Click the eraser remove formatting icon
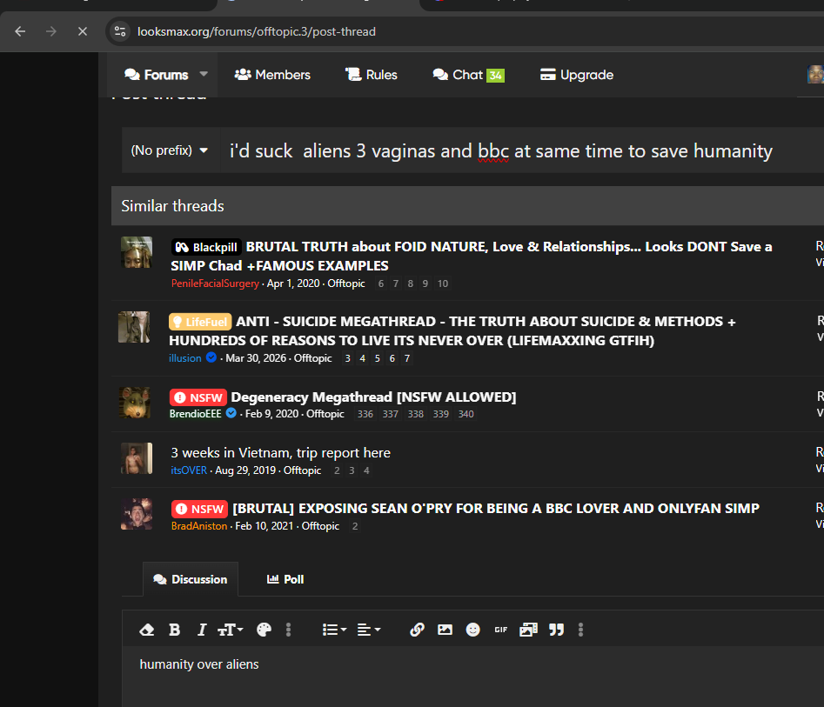This screenshot has height=707, width=824. click(x=147, y=630)
